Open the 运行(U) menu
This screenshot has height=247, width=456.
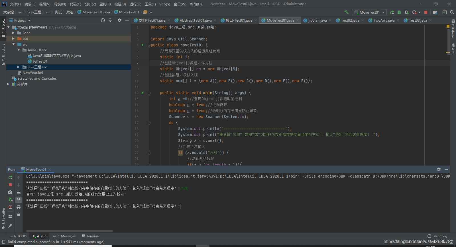135,4
